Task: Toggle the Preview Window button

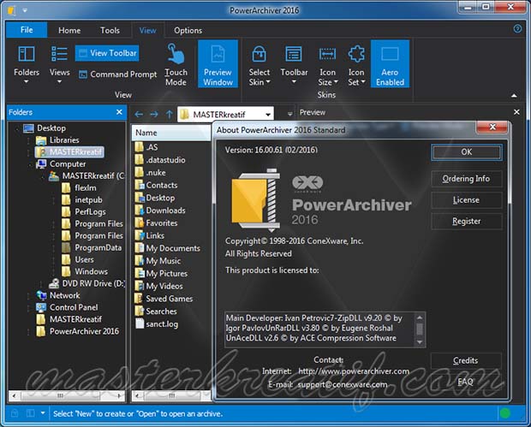Action: [x=218, y=64]
